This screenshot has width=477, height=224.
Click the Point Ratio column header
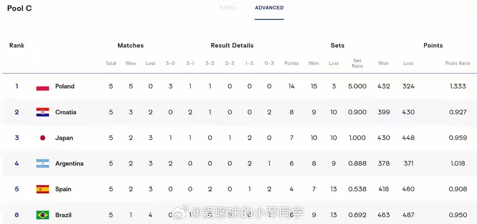tap(458, 63)
